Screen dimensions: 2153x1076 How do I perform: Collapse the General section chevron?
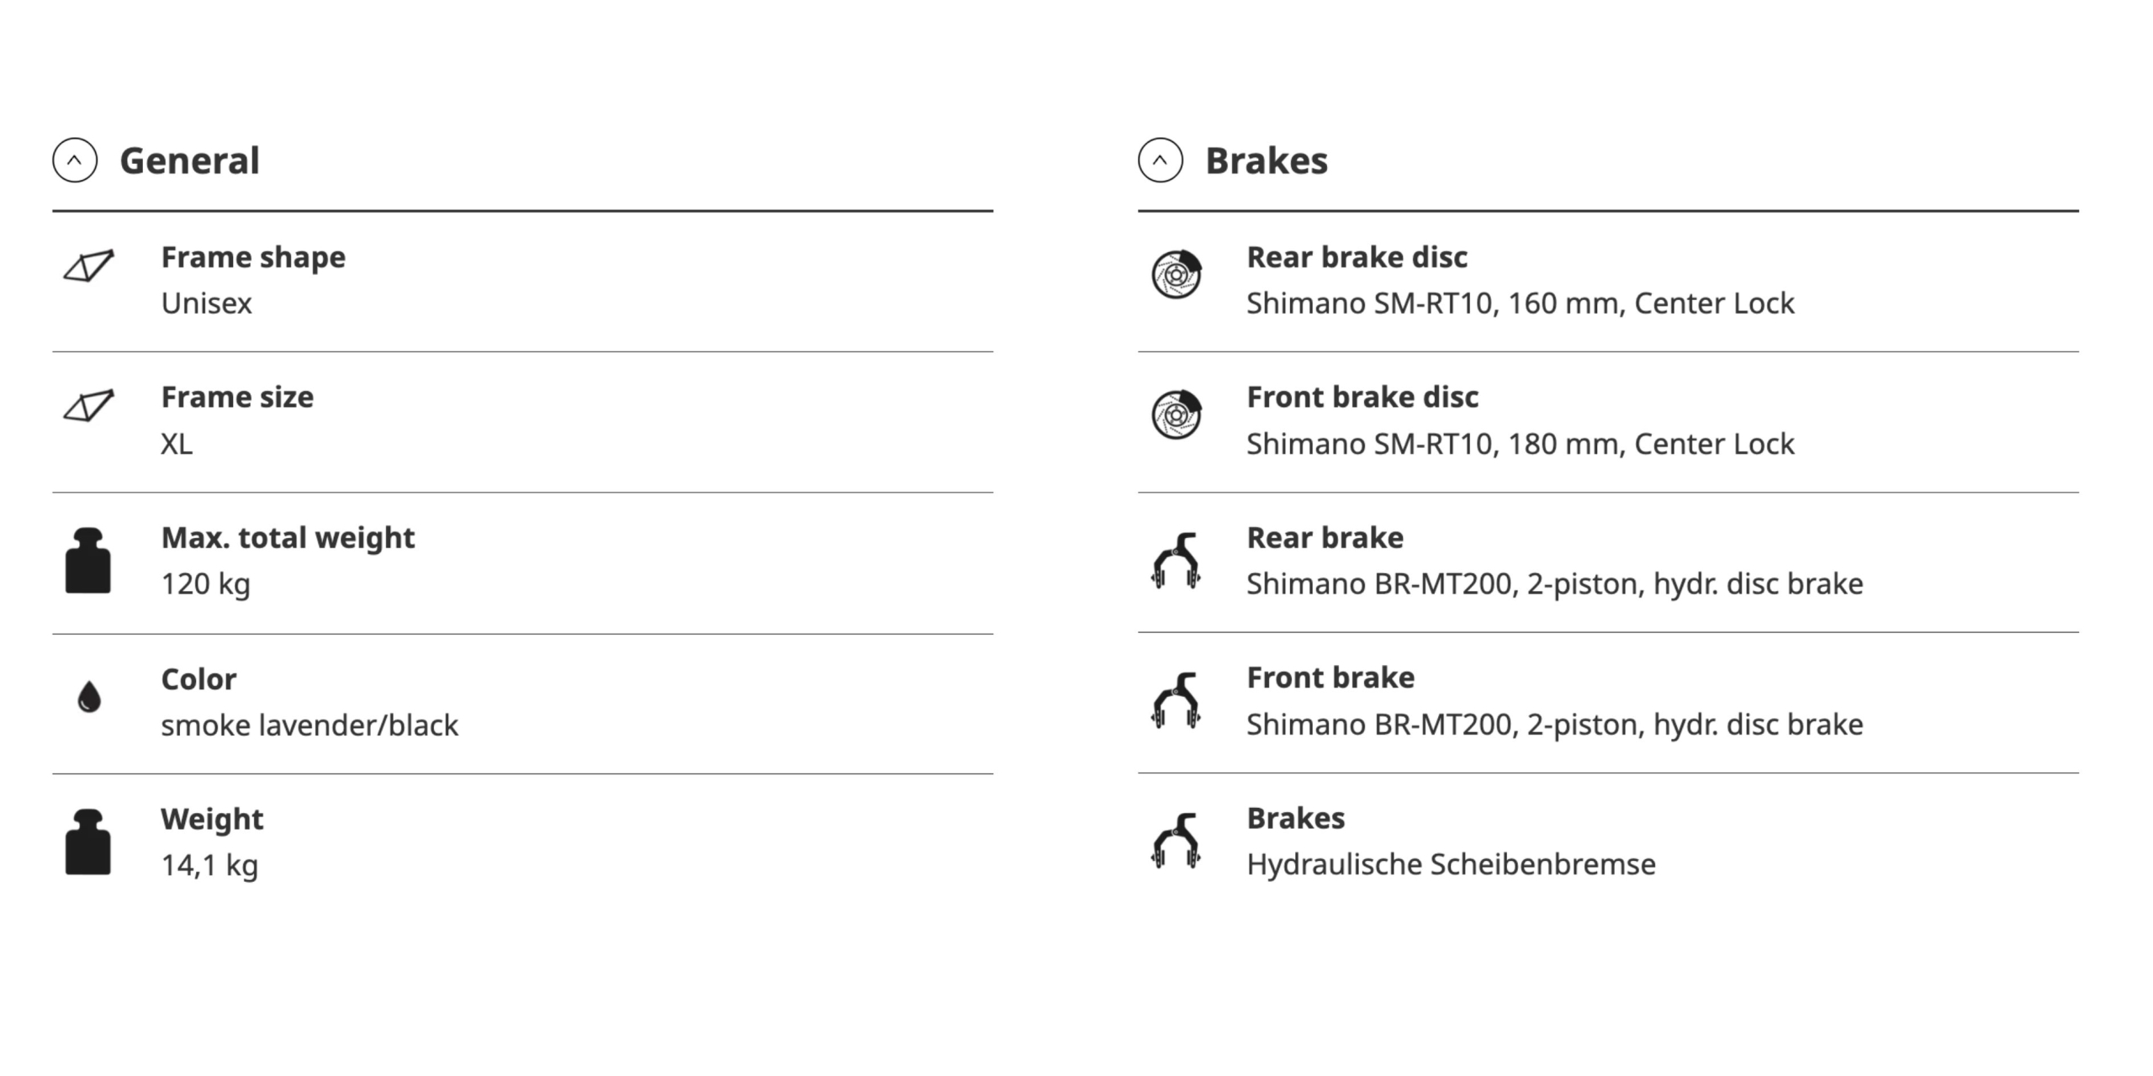point(75,160)
